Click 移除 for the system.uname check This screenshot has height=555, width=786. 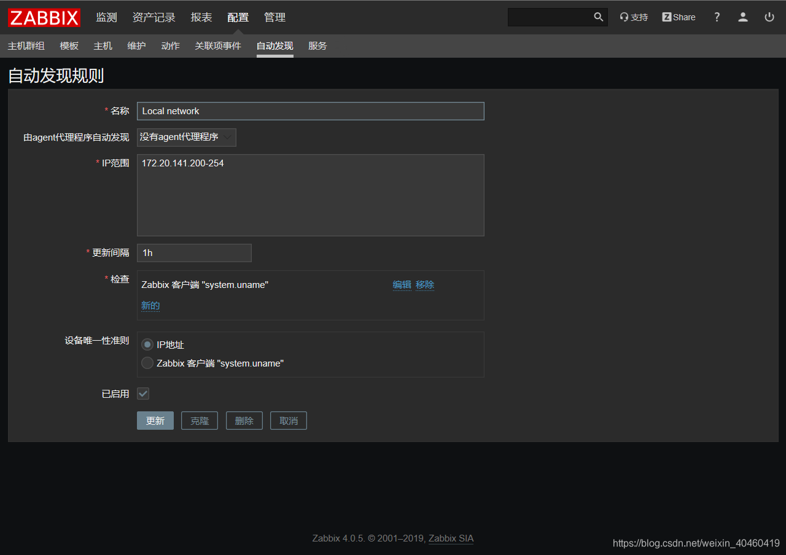point(425,285)
